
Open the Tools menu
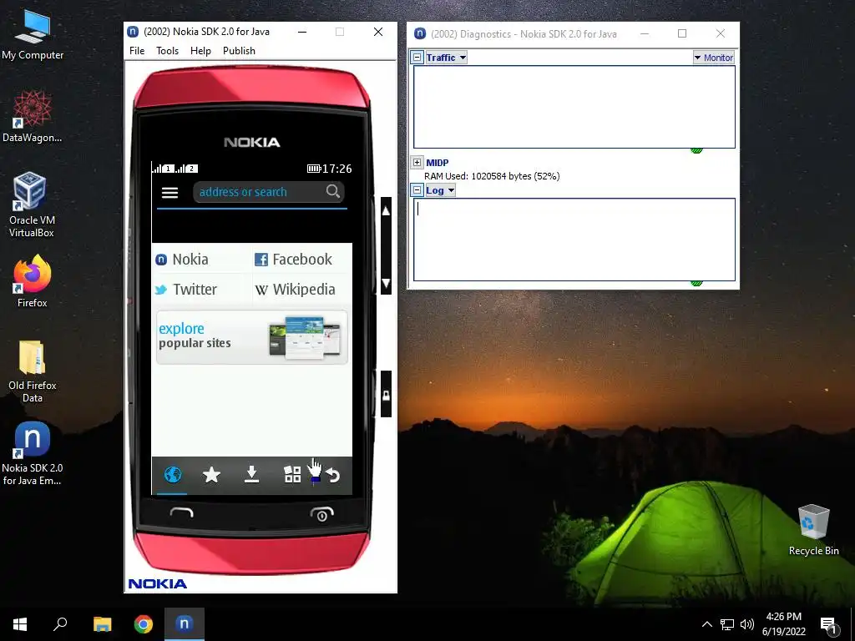click(167, 51)
